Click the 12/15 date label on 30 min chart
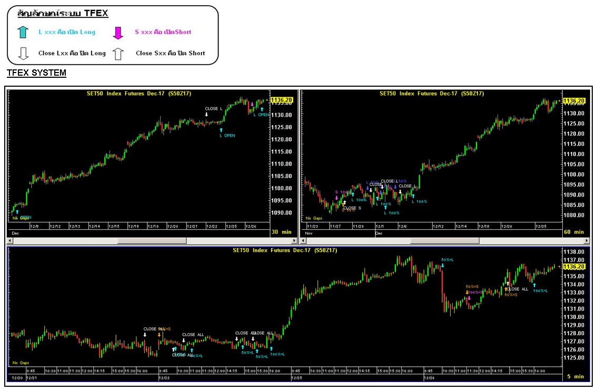597x391 pixels. (x=114, y=227)
